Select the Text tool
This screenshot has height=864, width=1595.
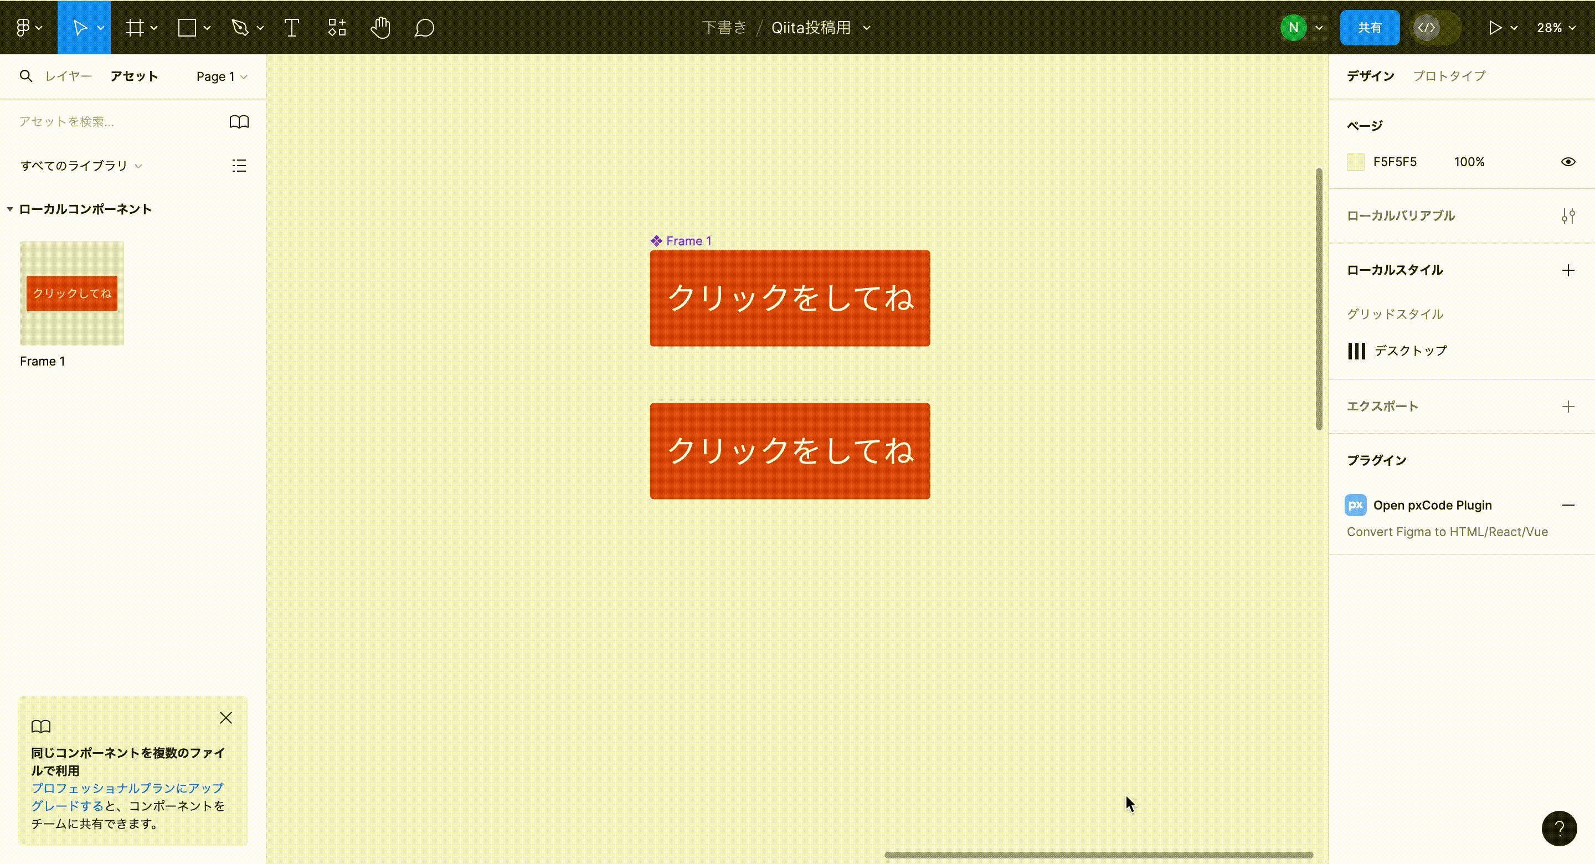[291, 27]
